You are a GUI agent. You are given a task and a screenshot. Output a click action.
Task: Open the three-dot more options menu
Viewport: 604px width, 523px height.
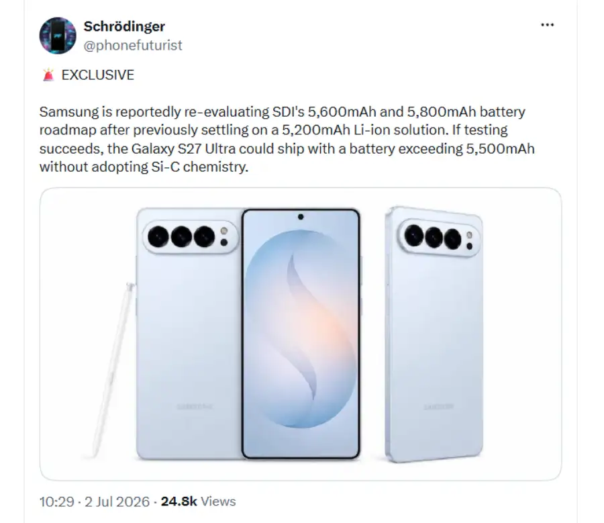[547, 25]
